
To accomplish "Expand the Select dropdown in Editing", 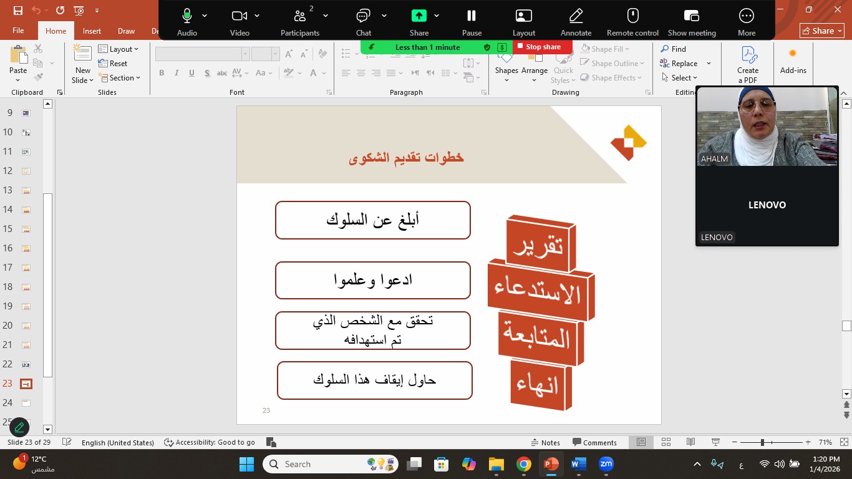I will pos(680,78).
